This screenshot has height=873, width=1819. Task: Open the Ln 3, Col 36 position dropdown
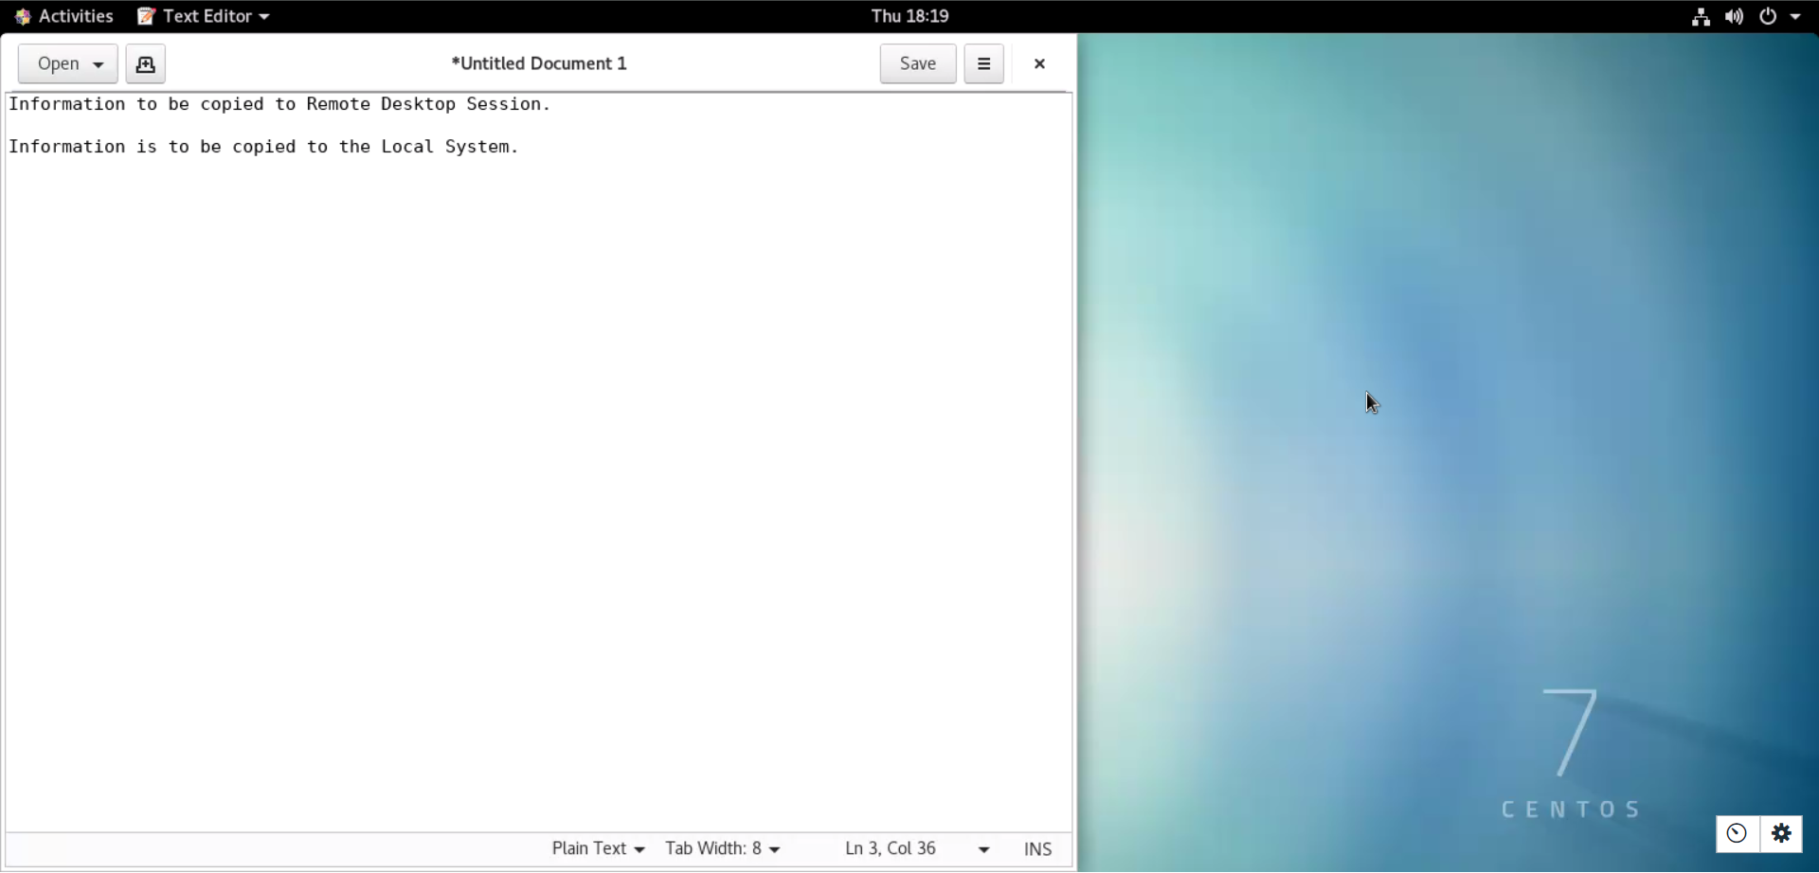(916, 848)
